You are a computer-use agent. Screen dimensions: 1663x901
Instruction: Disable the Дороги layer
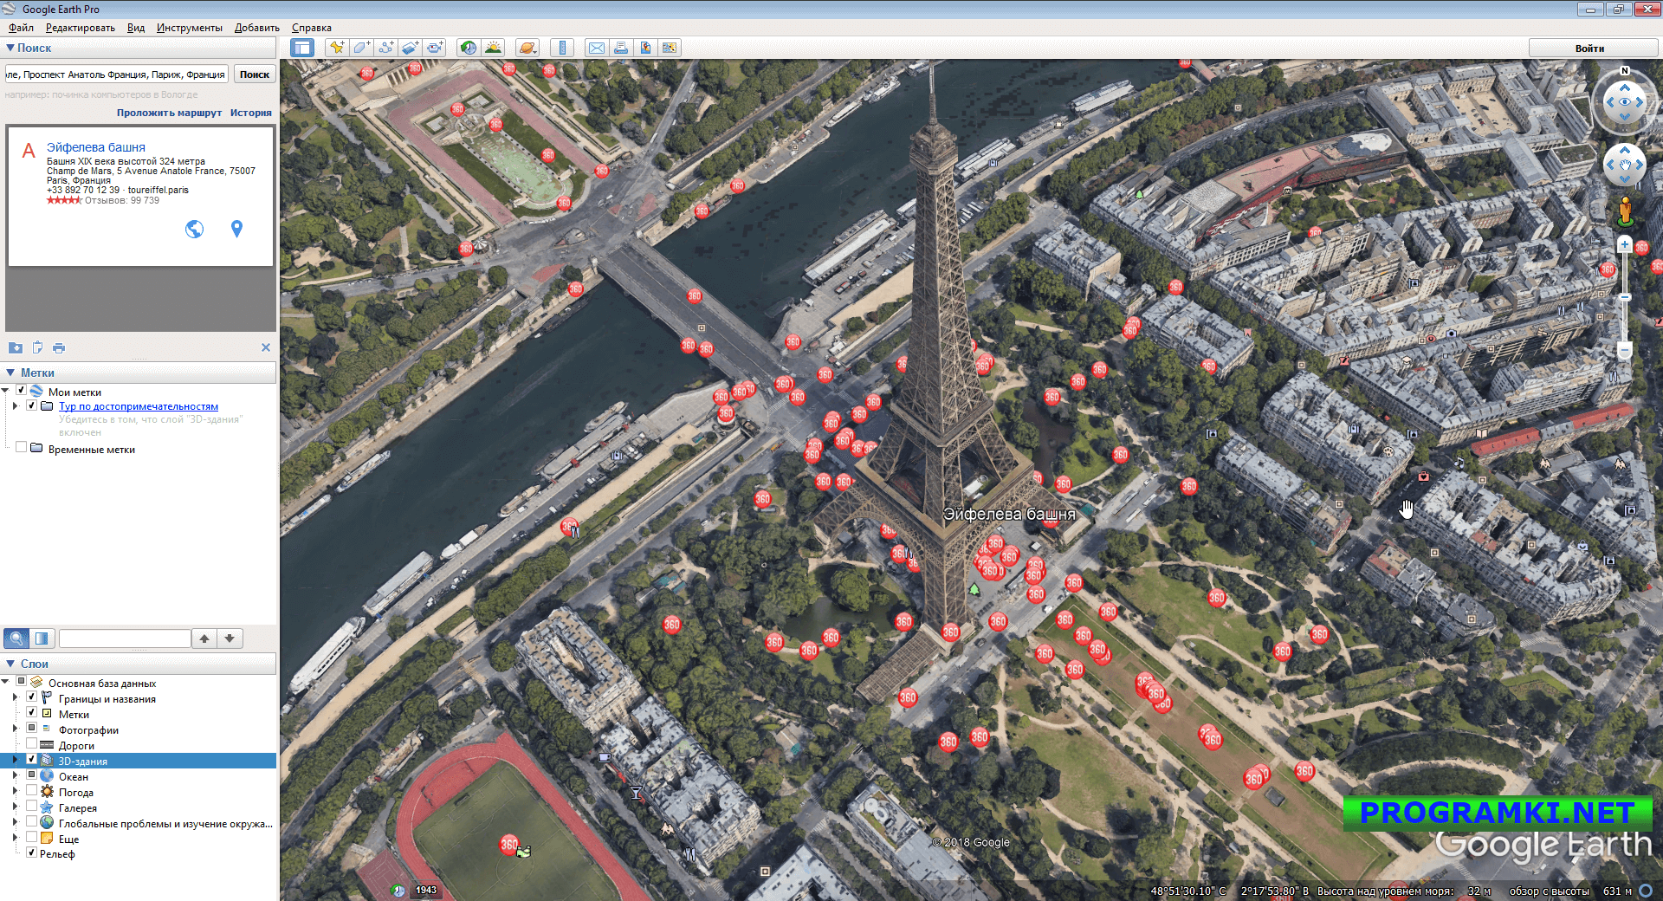[31, 745]
